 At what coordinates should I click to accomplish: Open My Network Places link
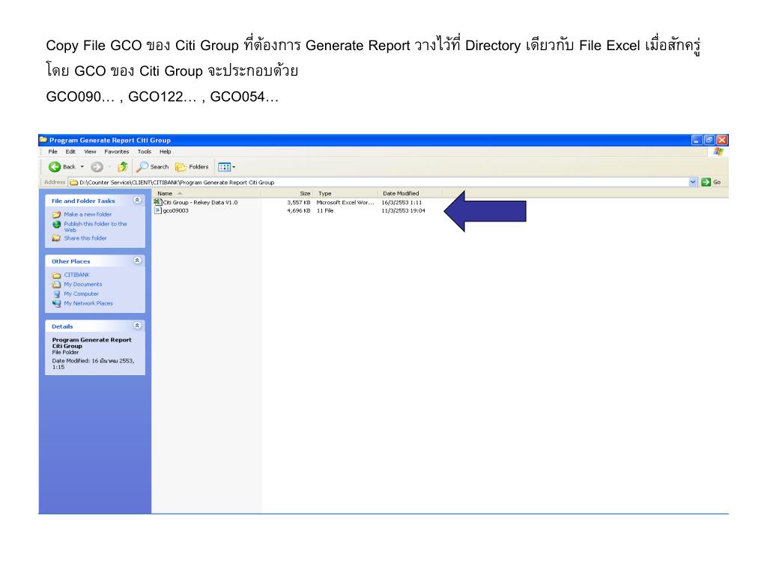(88, 304)
